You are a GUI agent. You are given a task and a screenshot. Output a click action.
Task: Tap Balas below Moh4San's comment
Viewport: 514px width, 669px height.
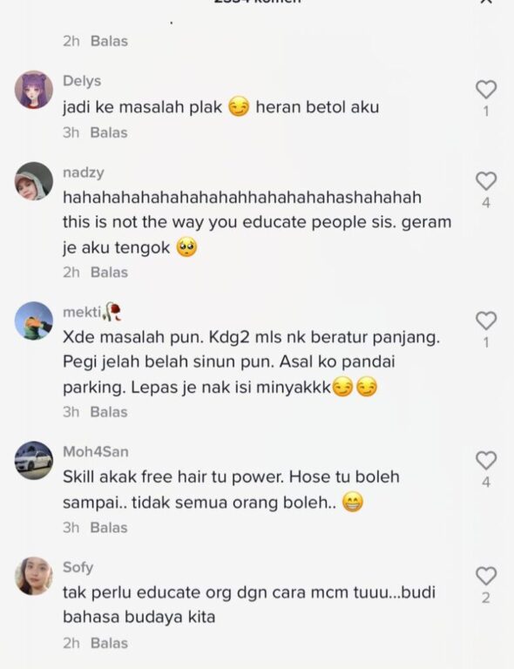109,528
